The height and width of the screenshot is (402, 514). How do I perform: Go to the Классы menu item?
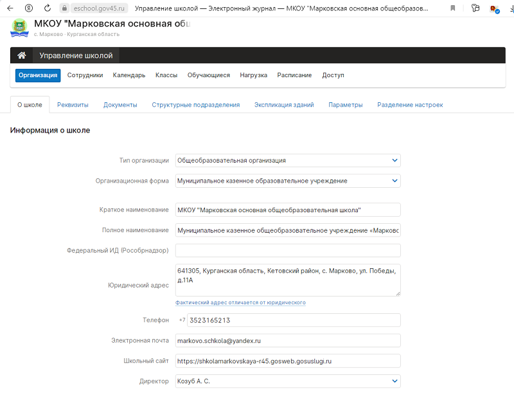pyautogui.click(x=166, y=75)
